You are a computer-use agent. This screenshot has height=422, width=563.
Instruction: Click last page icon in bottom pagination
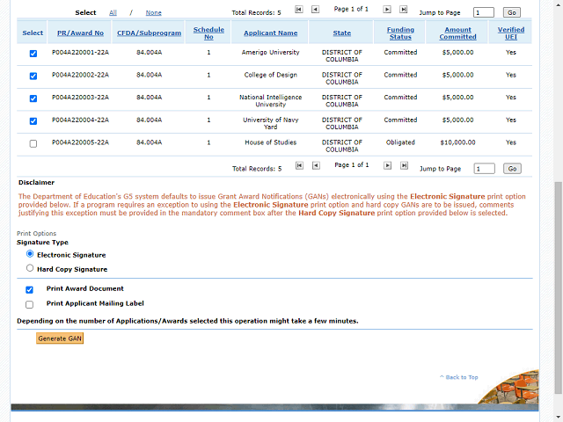[x=403, y=165]
